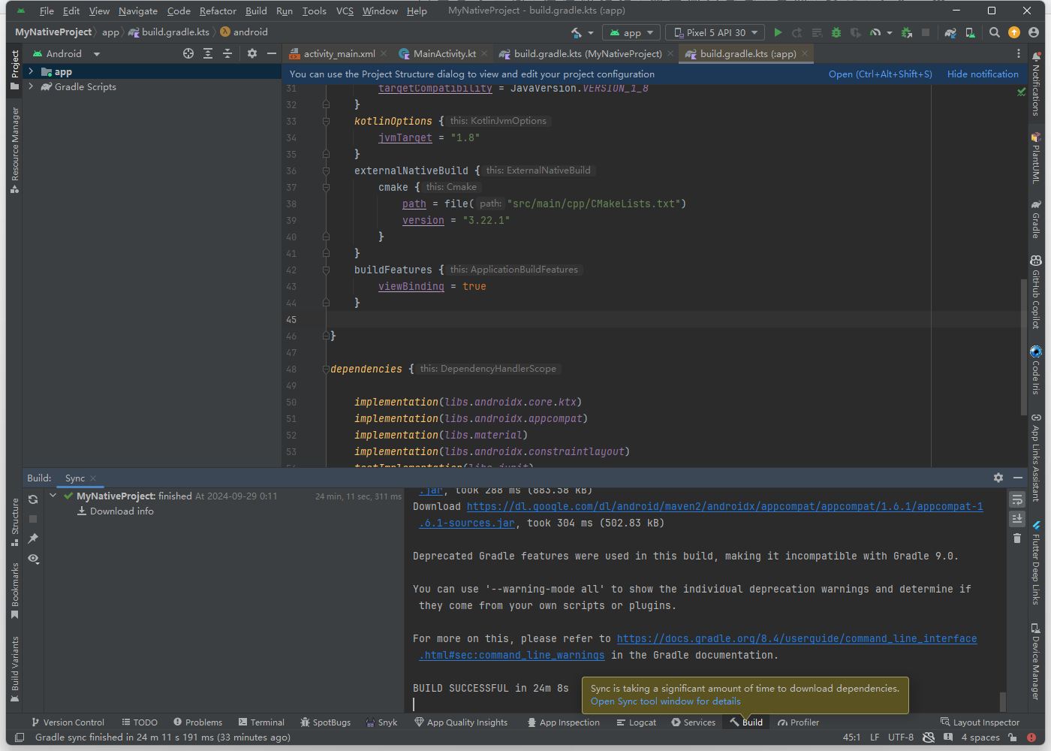The height and width of the screenshot is (751, 1051).
Task: Hide the Build panel minus icon
Action: (1018, 478)
